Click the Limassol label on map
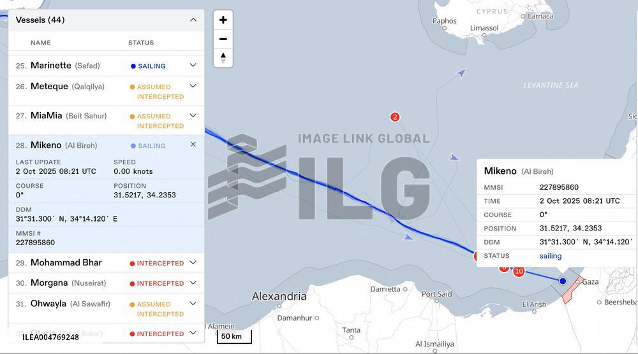The height and width of the screenshot is (354, 638). click(484, 28)
